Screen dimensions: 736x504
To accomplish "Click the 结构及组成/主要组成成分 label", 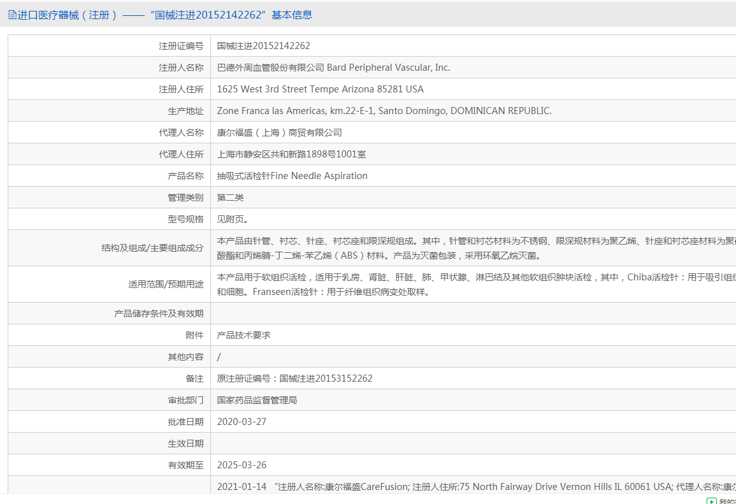I will (x=152, y=248).
